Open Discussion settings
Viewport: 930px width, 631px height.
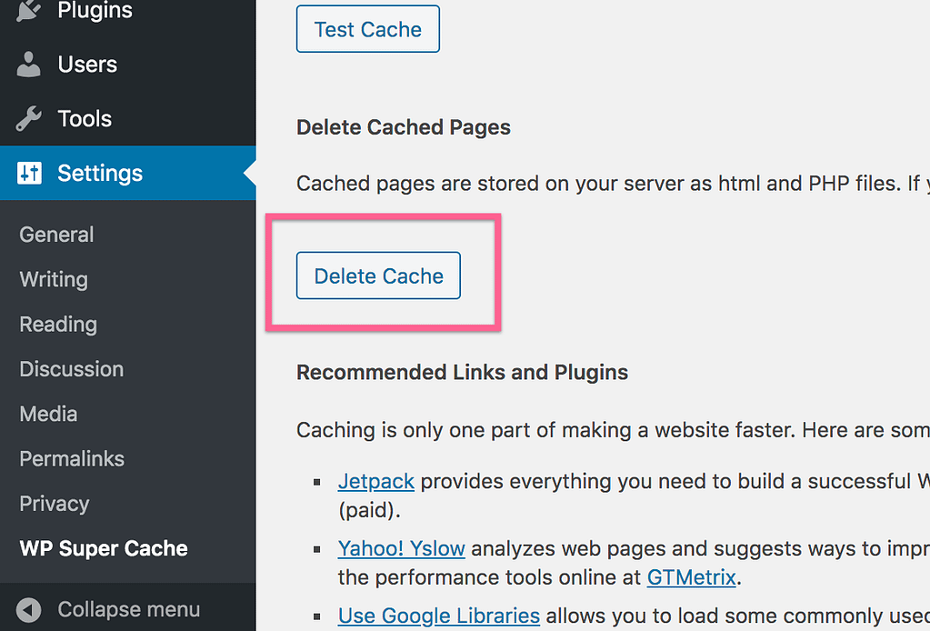click(71, 369)
